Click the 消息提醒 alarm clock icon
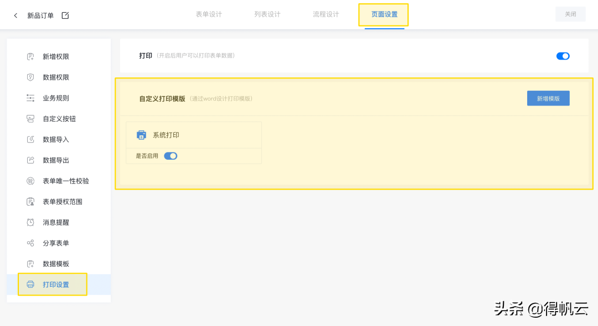Viewport: 598px width, 326px height. pos(30,223)
